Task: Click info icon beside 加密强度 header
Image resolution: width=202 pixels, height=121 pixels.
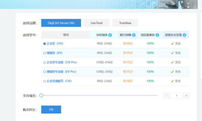Action: click(x=110, y=35)
